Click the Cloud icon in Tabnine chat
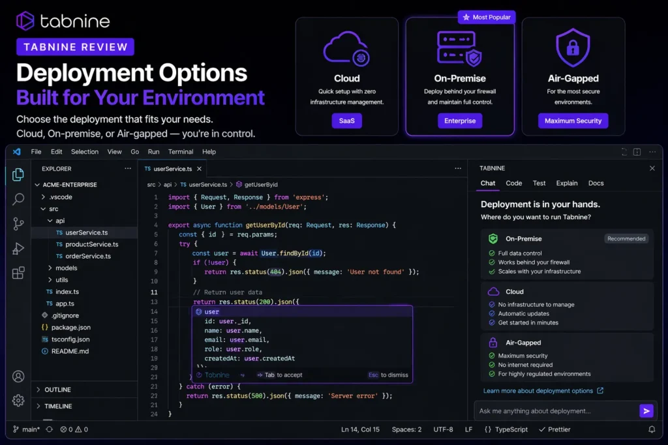 (493, 291)
